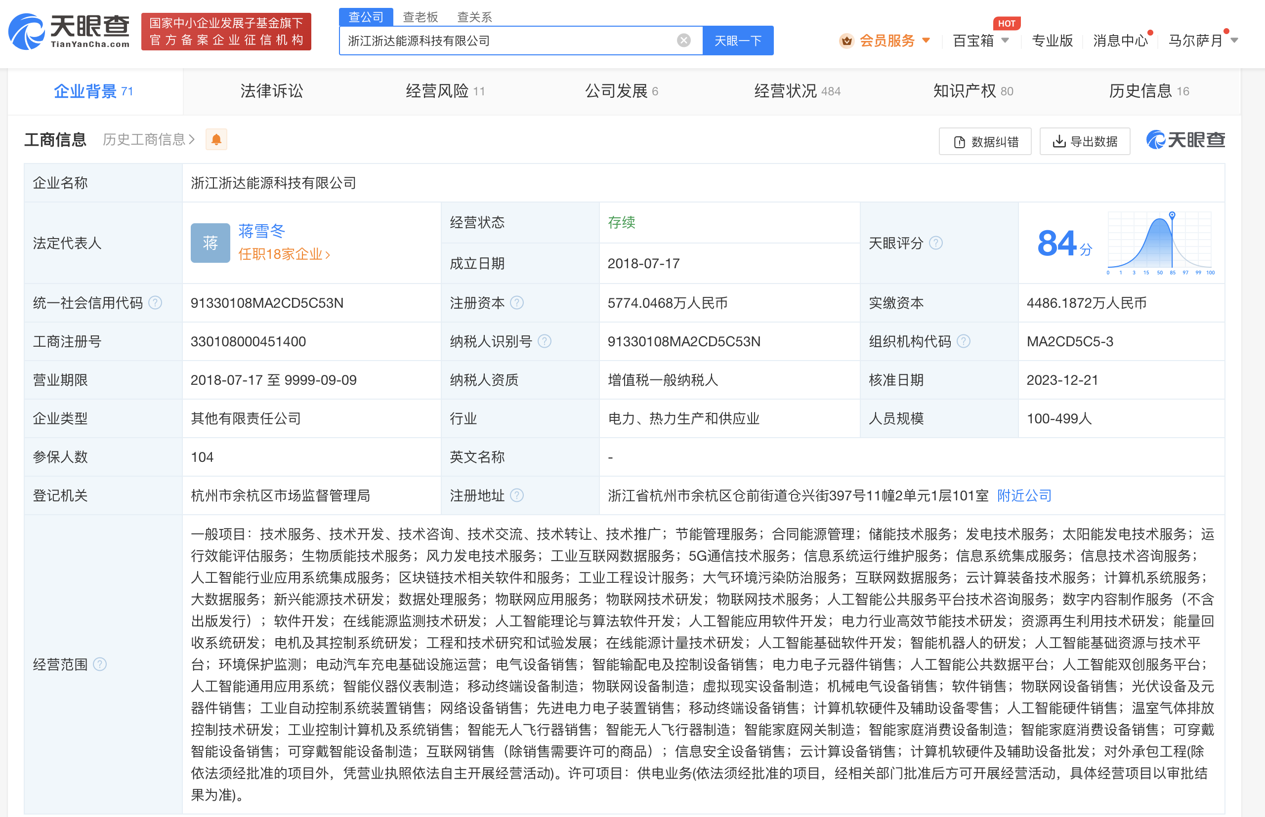Open help icon beside 经营范围
1265x817 pixels.
(x=100, y=664)
